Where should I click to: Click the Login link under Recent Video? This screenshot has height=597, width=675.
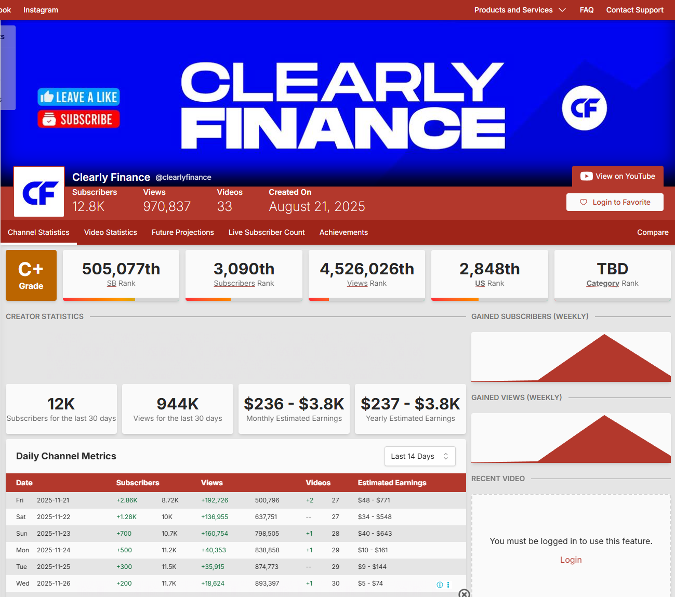(571, 560)
